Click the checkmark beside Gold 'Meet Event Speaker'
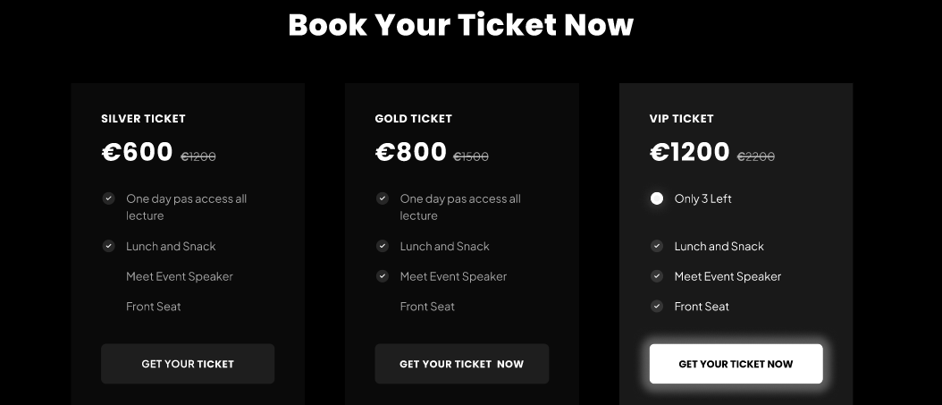942x405 pixels. [x=383, y=276]
